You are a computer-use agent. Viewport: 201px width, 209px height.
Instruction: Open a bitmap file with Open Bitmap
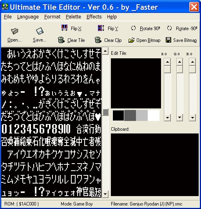click(x=145, y=40)
